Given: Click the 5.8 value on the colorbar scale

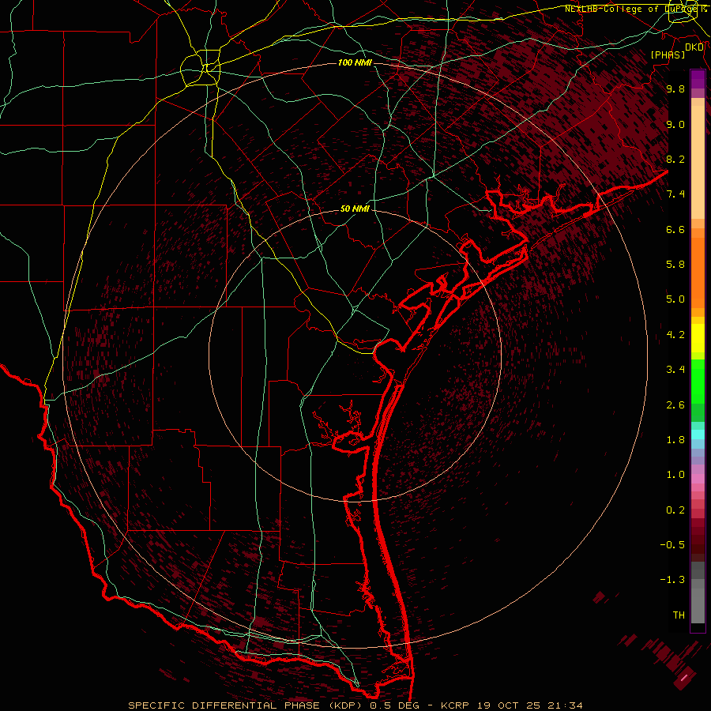Looking at the screenshot, I should tap(675, 265).
